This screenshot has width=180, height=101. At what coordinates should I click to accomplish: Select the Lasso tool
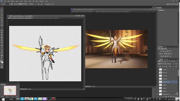(x=2, y=15)
